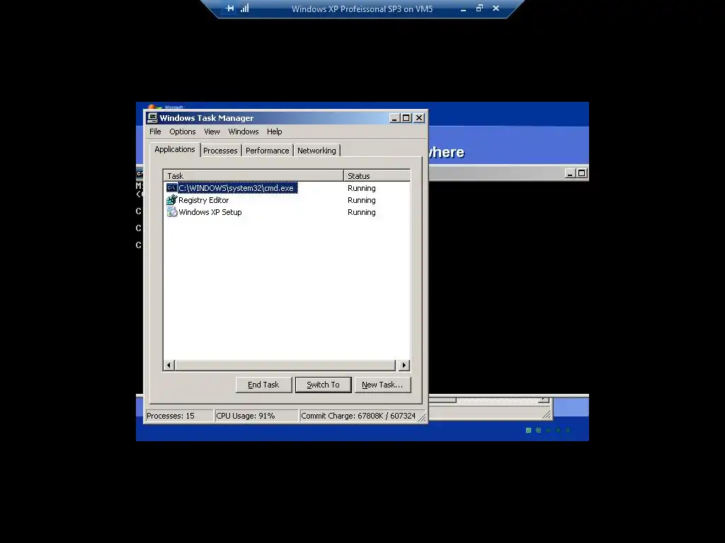Open the Options menu
This screenshot has height=543, width=725.
182,132
